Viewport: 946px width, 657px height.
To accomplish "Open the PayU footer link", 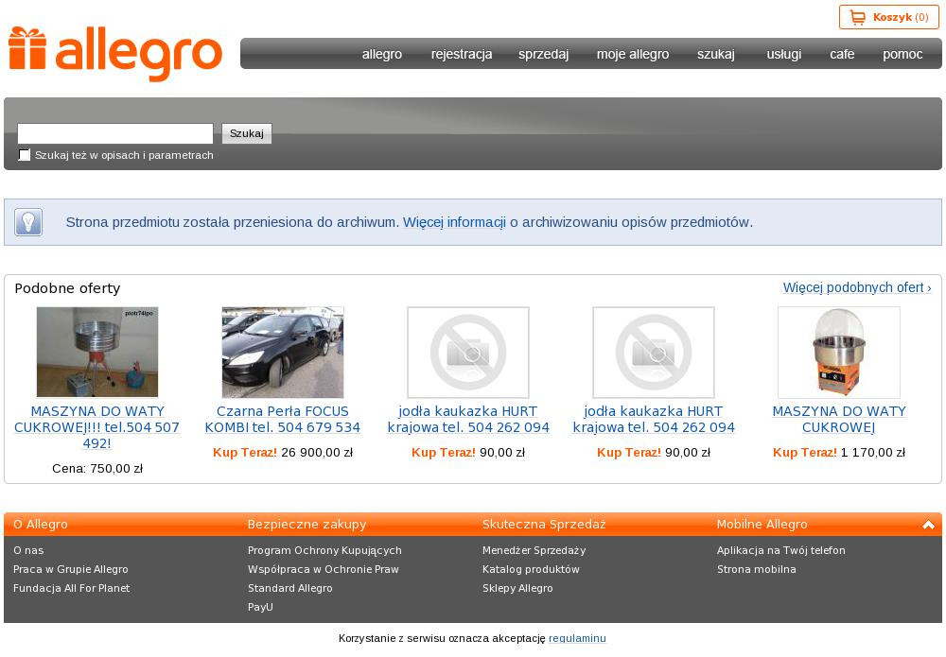I will pos(261,607).
